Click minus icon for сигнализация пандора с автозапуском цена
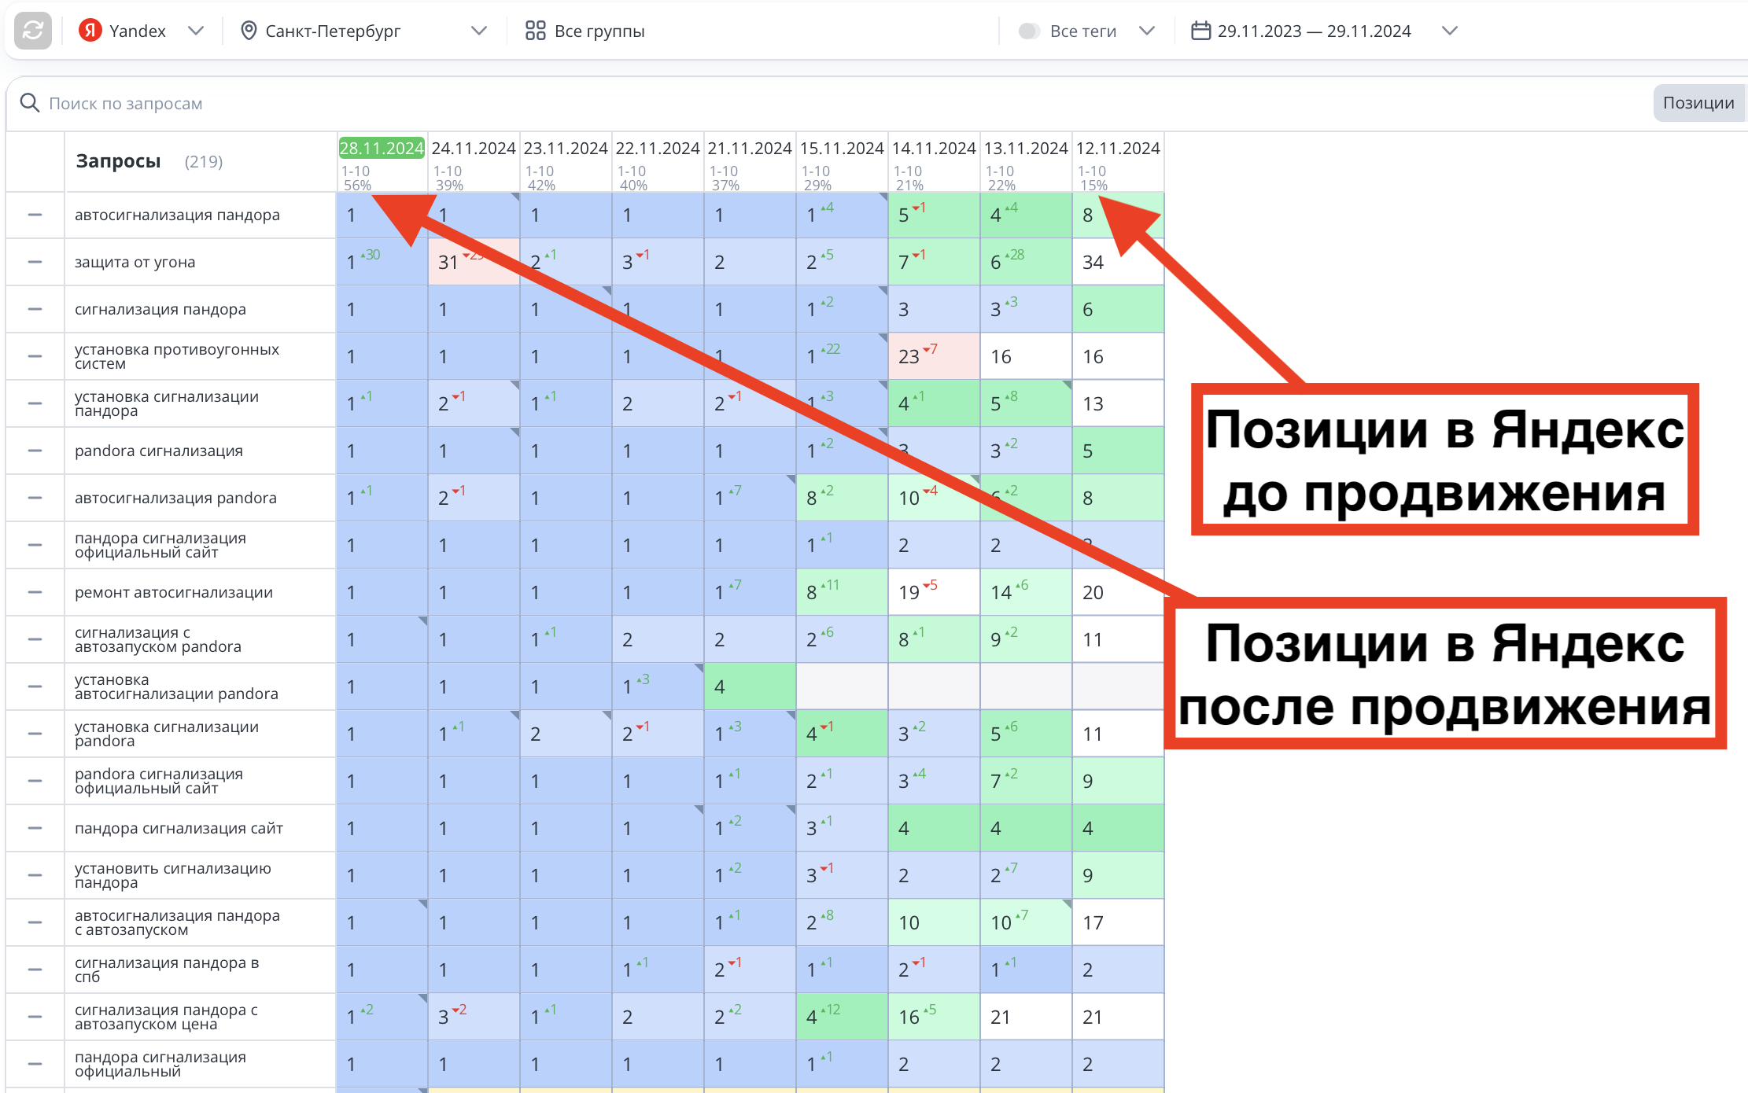Image resolution: width=1748 pixels, height=1093 pixels. [35, 1017]
